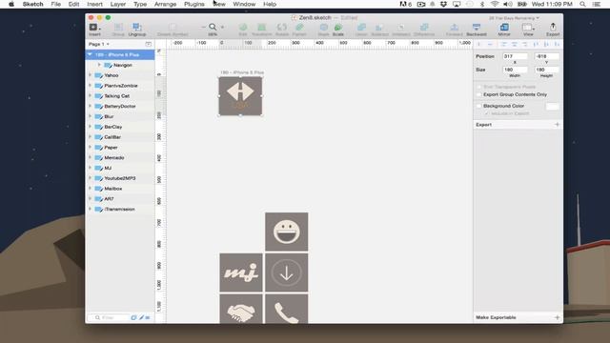The height and width of the screenshot is (343, 610).
Task: Click the Mirror toolbar icon
Action: [504, 28]
